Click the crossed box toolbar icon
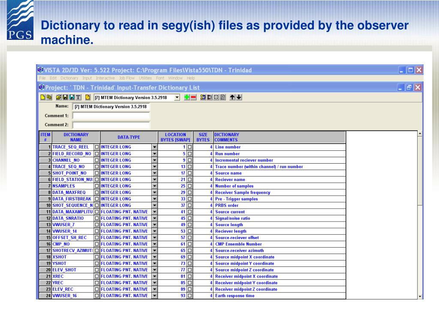The image size is (439, 329). (216, 97)
